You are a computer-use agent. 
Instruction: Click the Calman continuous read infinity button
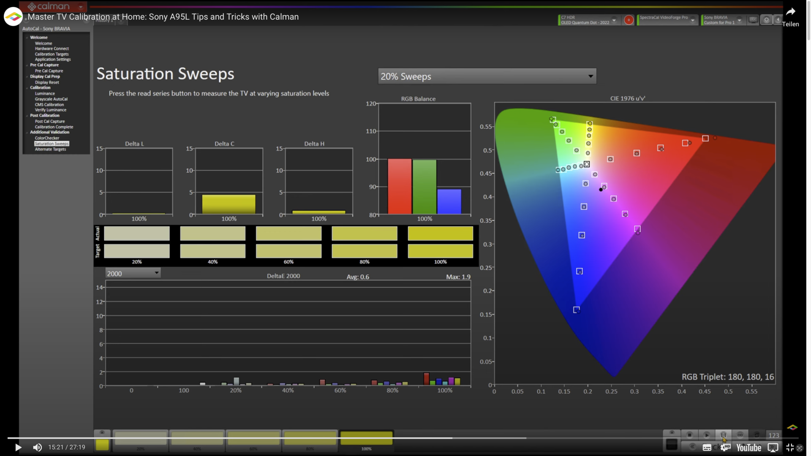[740, 434]
